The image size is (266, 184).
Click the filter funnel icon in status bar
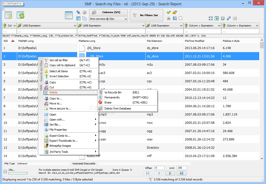point(150,179)
